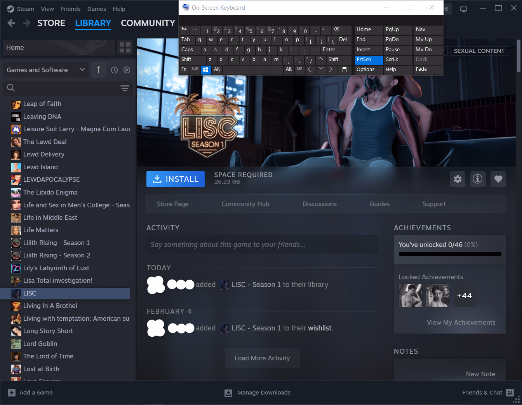
Task: Open advanced filter options next to search
Action: tap(125, 88)
